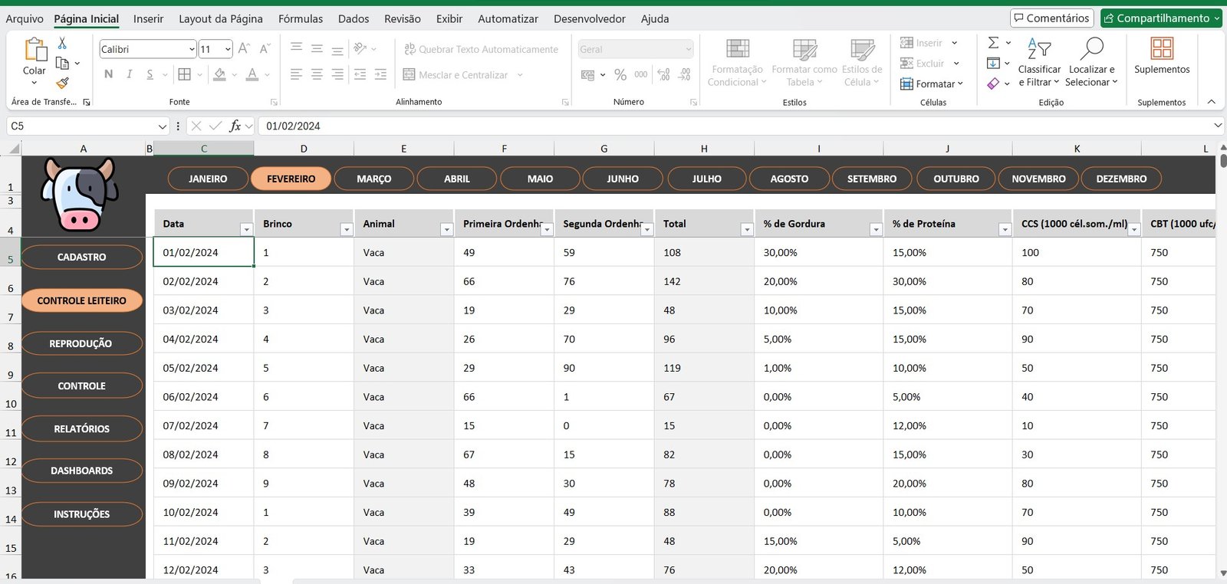Switch to the Desenvolvedor tab
This screenshot has width=1227, height=584.
(x=590, y=18)
